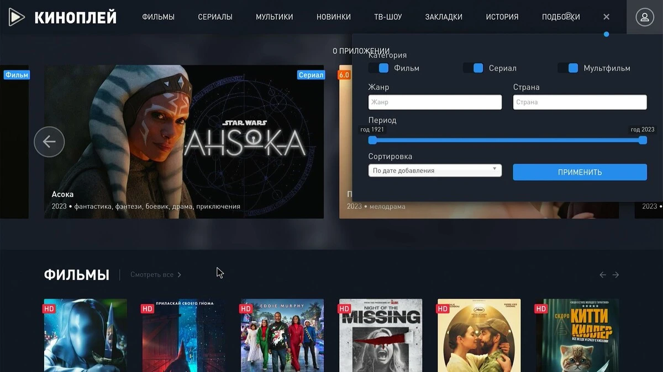Screen dimensions: 663x372
Task: Click HD badge on first movie poster
Action: point(49,309)
